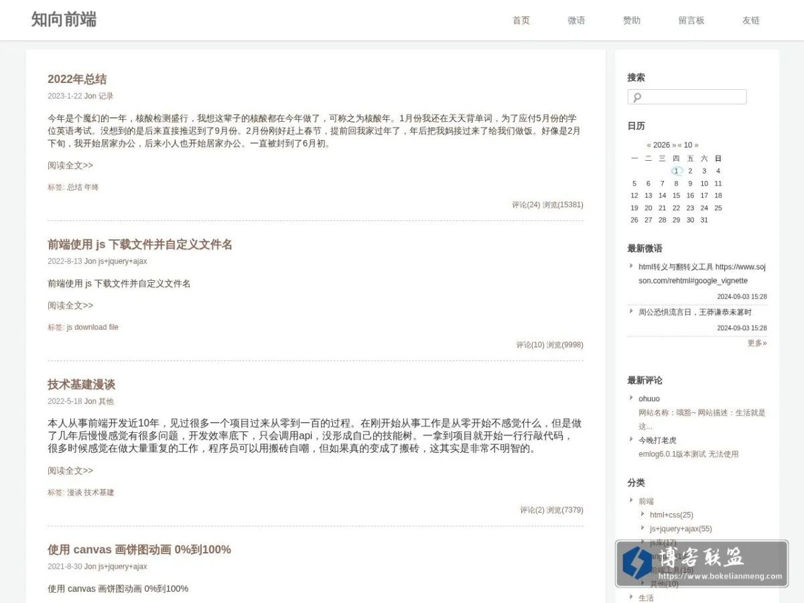Click the download tag link

pyautogui.click(x=90, y=328)
